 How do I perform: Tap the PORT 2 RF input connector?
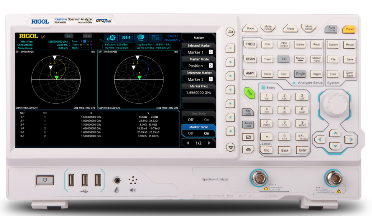(333, 178)
